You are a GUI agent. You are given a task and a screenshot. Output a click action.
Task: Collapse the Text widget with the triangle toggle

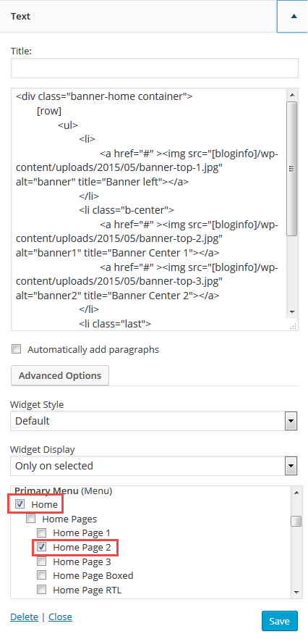click(293, 16)
